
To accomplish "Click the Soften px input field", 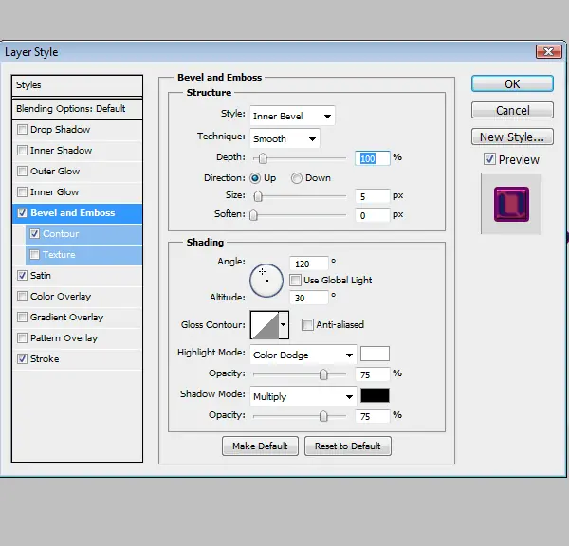I will [x=373, y=215].
